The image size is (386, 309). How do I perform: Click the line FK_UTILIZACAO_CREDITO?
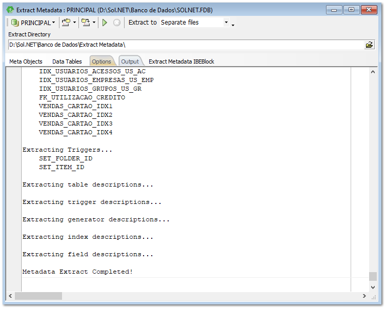pyautogui.click(x=82, y=97)
